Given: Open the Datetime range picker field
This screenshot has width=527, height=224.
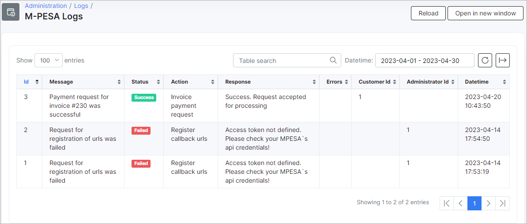Looking at the screenshot, I should (x=425, y=60).
